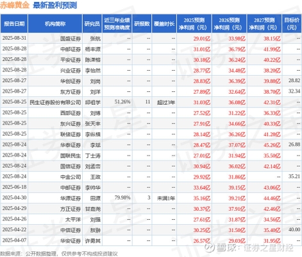Select the 2027预测净利润 column header
302x257 pixels.
(264, 24)
